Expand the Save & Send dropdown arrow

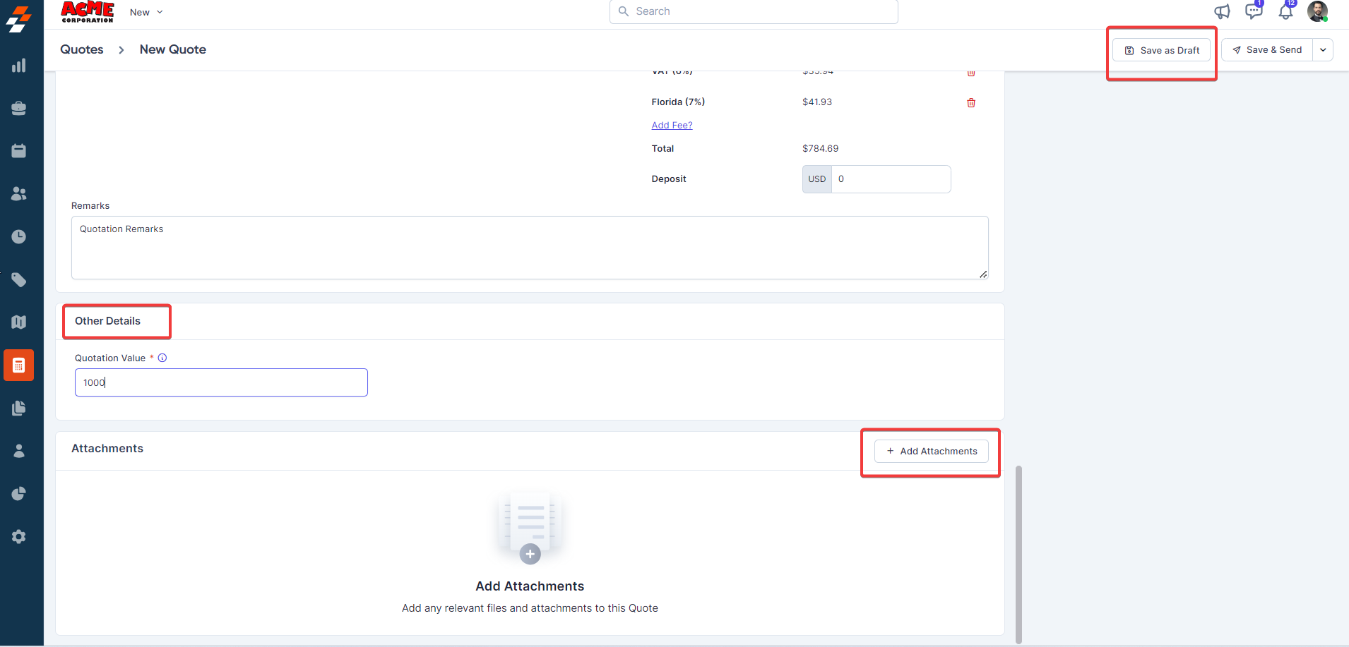1323,50
